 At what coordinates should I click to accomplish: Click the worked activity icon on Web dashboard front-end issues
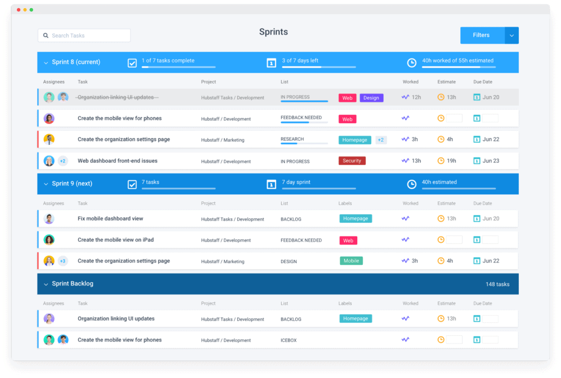[x=405, y=160]
